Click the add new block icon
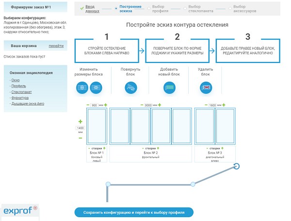This screenshot has height=221, width=291. coord(169,88)
